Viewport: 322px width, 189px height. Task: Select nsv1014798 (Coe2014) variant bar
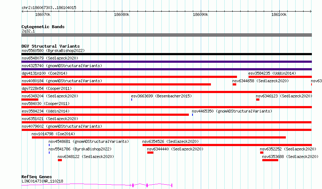159,137
